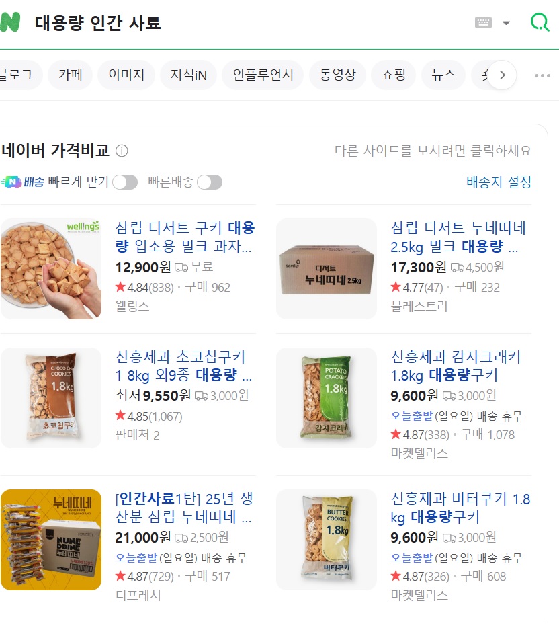Click the N배송 delivery badge icon
The height and width of the screenshot is (640, 559).
11,182
